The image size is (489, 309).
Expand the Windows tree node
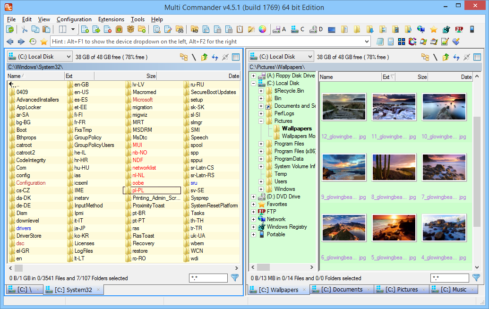pos(261,189)
